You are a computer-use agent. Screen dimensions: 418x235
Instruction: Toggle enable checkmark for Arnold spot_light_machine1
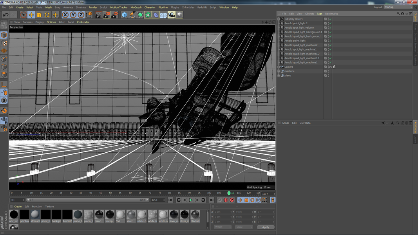(330, 49)
